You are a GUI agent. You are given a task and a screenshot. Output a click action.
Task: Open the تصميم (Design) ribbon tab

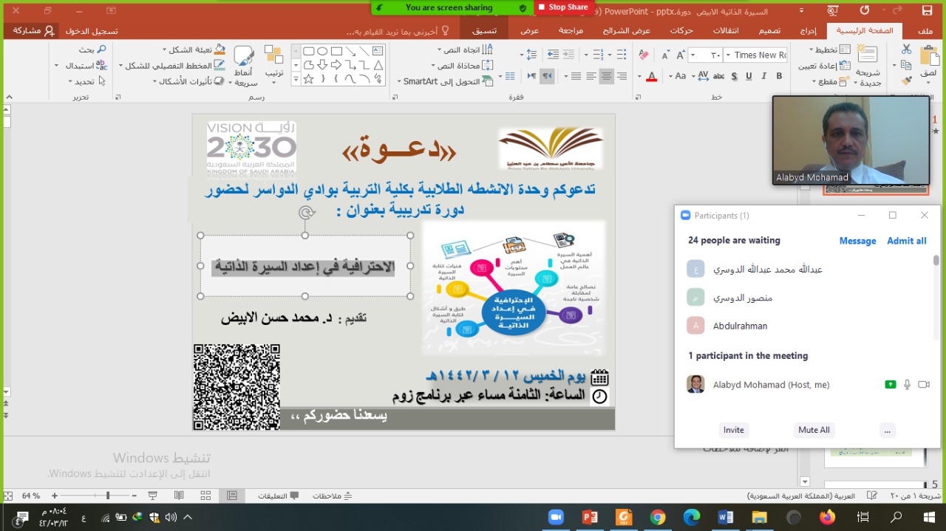(x=769, y=30)
